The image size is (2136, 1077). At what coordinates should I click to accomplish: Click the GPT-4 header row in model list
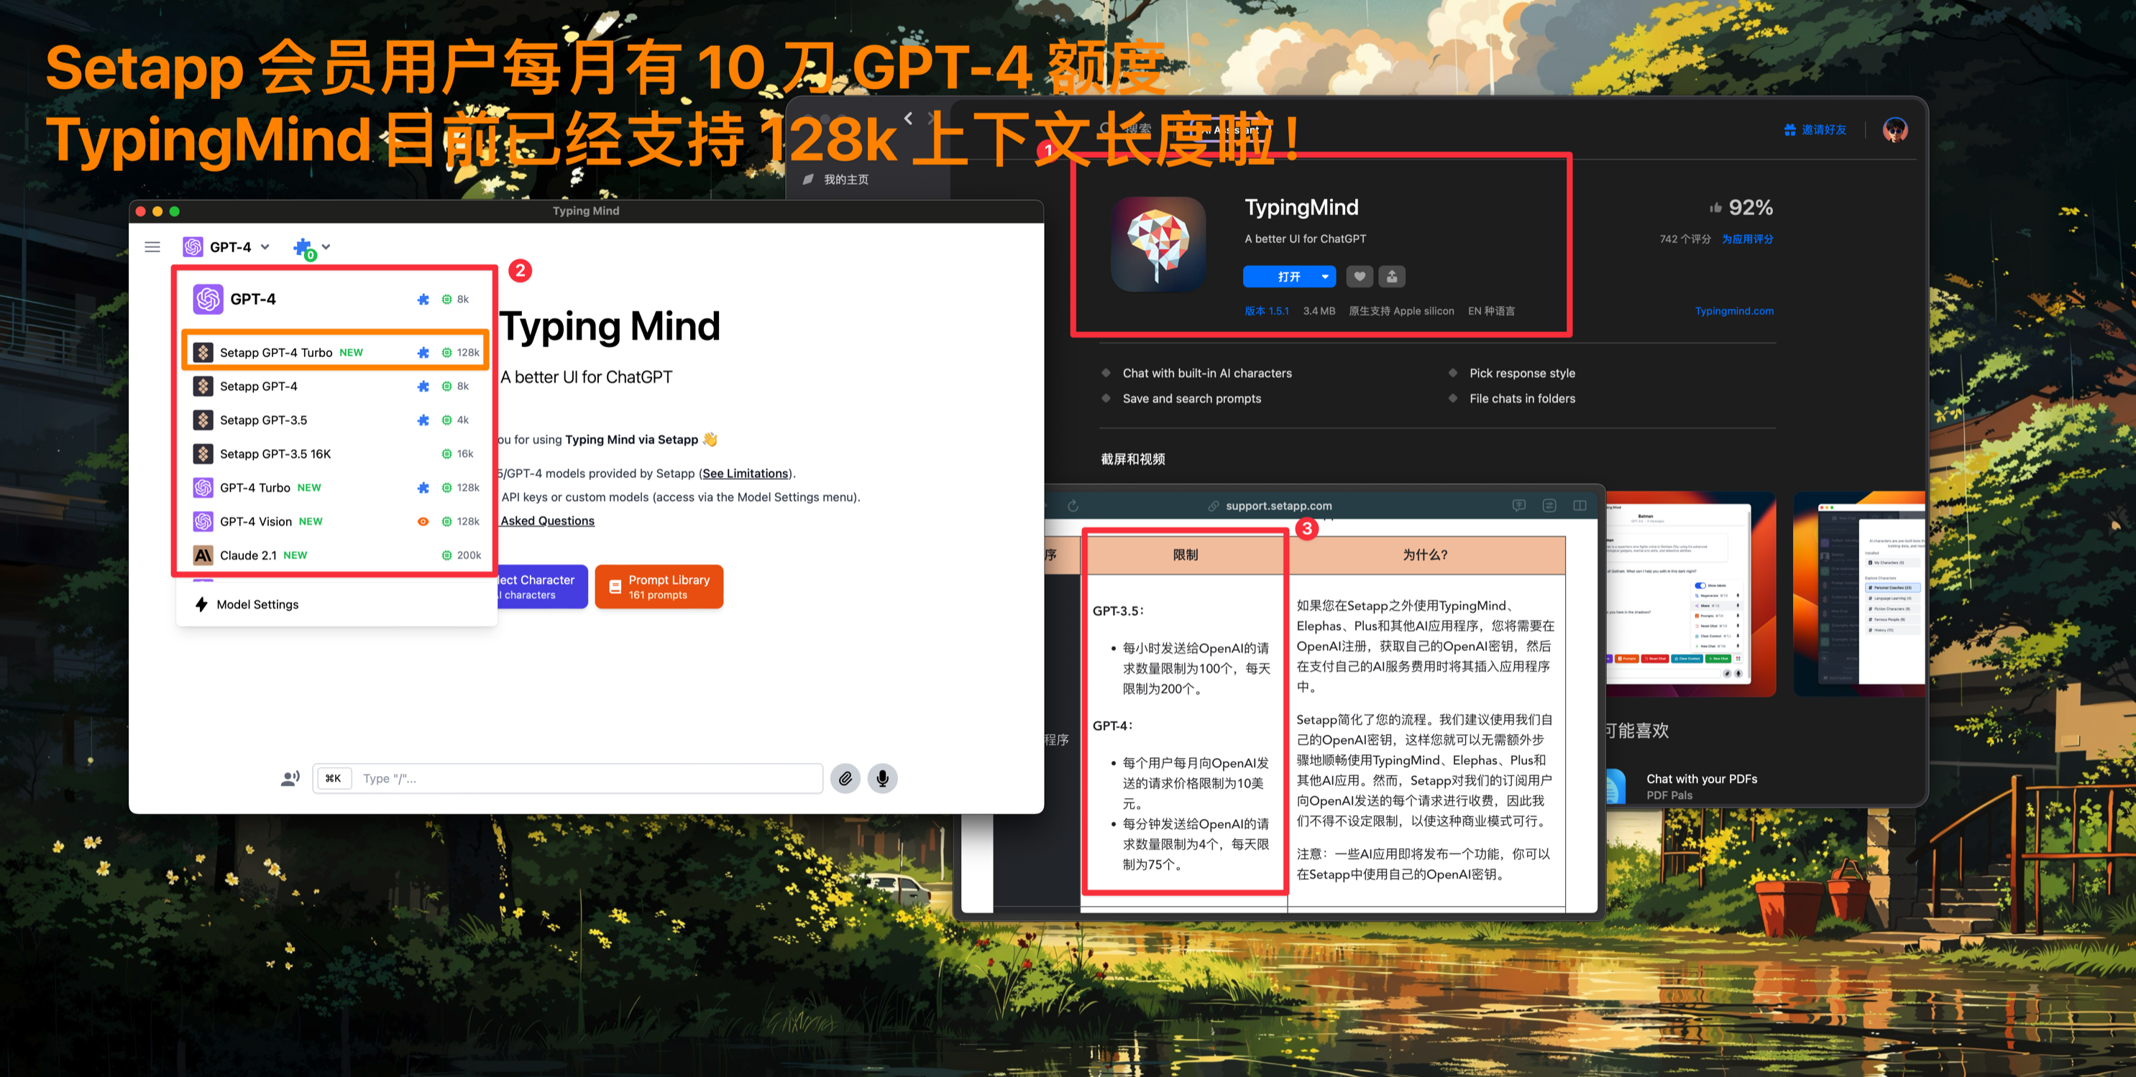pyautogui.click(x=336, y=299)
